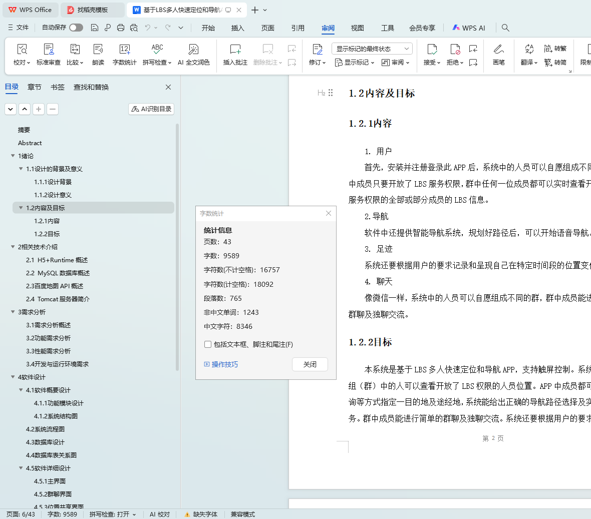Collapse the 4软件设计 outline section
The width and height of the screenshot is (591, 519).
coord(13,377)
